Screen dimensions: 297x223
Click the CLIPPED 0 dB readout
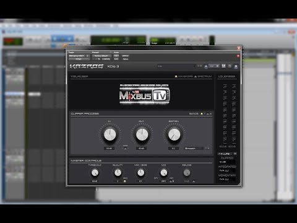point(227,162)
